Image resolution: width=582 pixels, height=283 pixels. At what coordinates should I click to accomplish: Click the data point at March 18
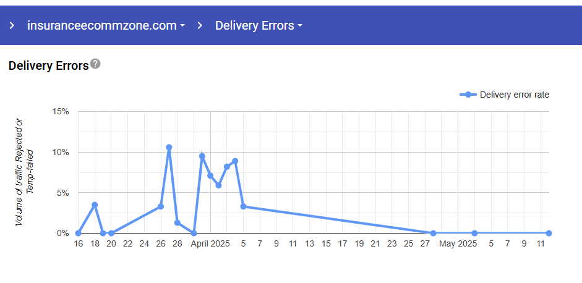point(95,205)
